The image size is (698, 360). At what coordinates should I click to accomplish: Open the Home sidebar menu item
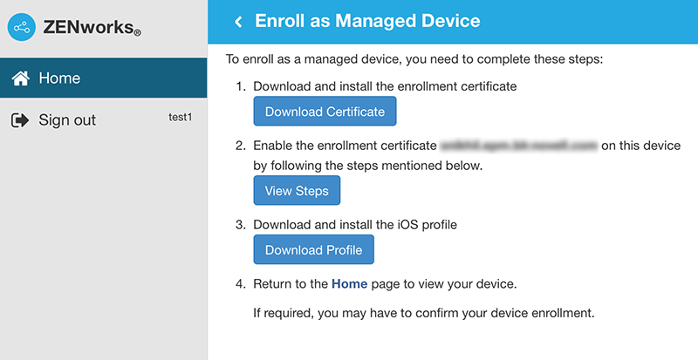[59, 78]
